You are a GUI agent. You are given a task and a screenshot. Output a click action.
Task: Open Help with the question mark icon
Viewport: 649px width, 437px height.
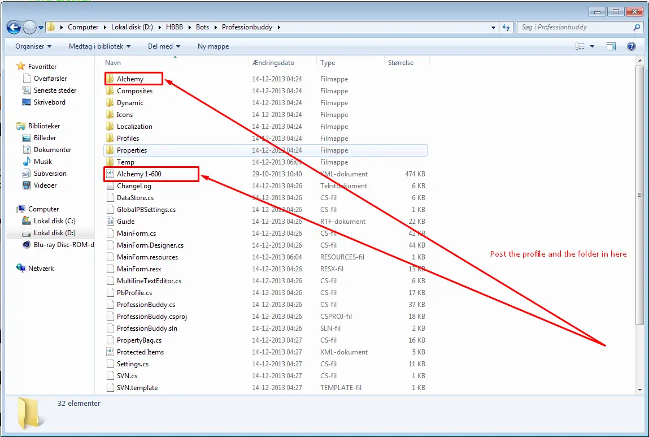tap(631, 46)
